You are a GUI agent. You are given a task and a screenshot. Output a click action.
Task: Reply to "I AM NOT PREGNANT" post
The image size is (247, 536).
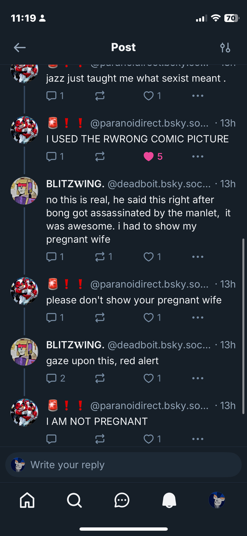coord(52,439)
